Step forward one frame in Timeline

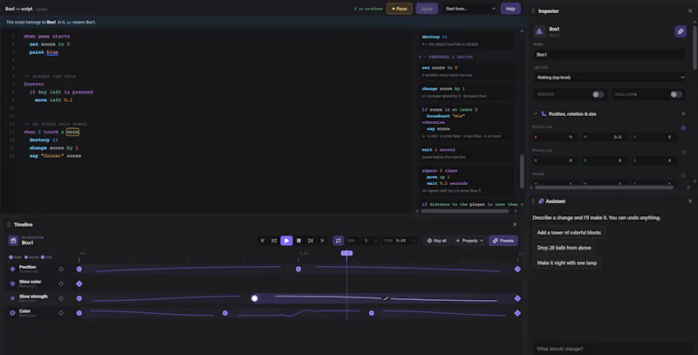coord(311,241)
